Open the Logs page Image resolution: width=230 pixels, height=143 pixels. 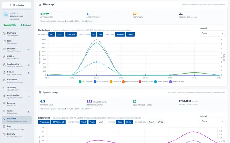(x=16, y=127)
